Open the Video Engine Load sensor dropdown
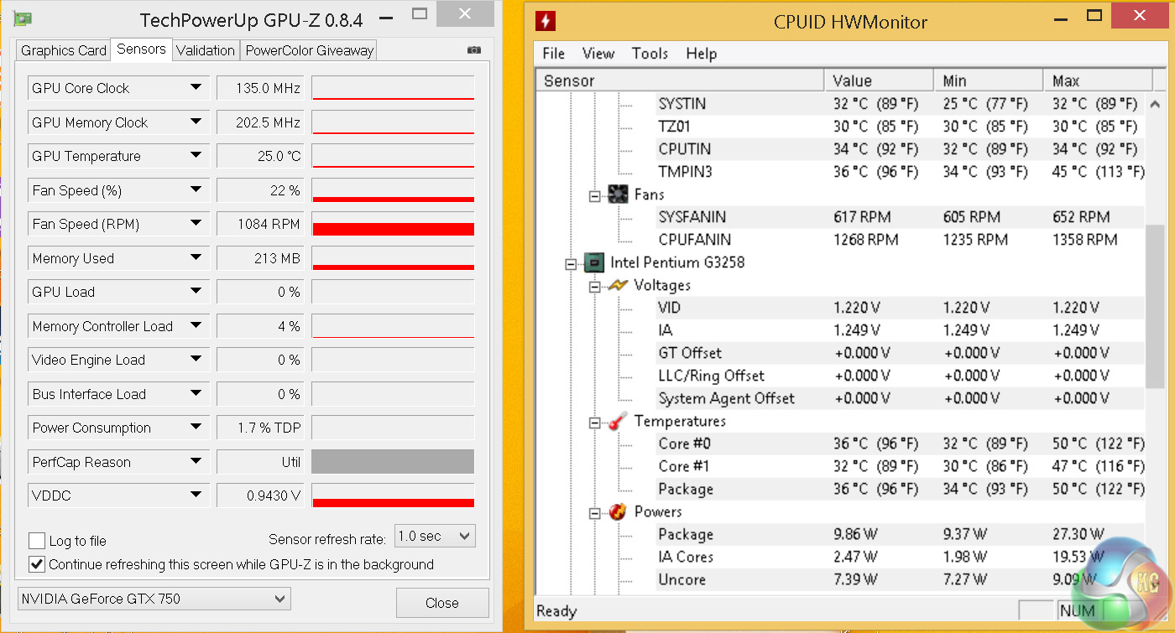This screenshot has width=1175, height=633. coord(196,360)
